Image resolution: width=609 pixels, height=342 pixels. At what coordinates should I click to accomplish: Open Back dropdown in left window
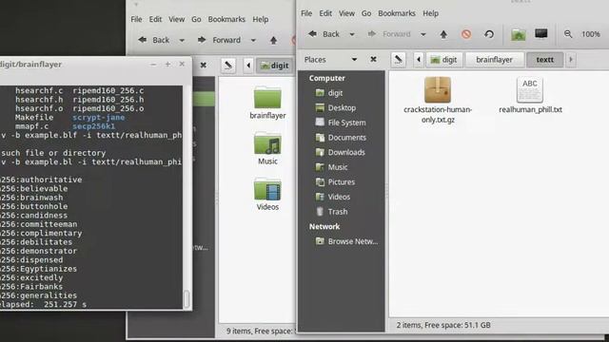[x=182, y=40]
